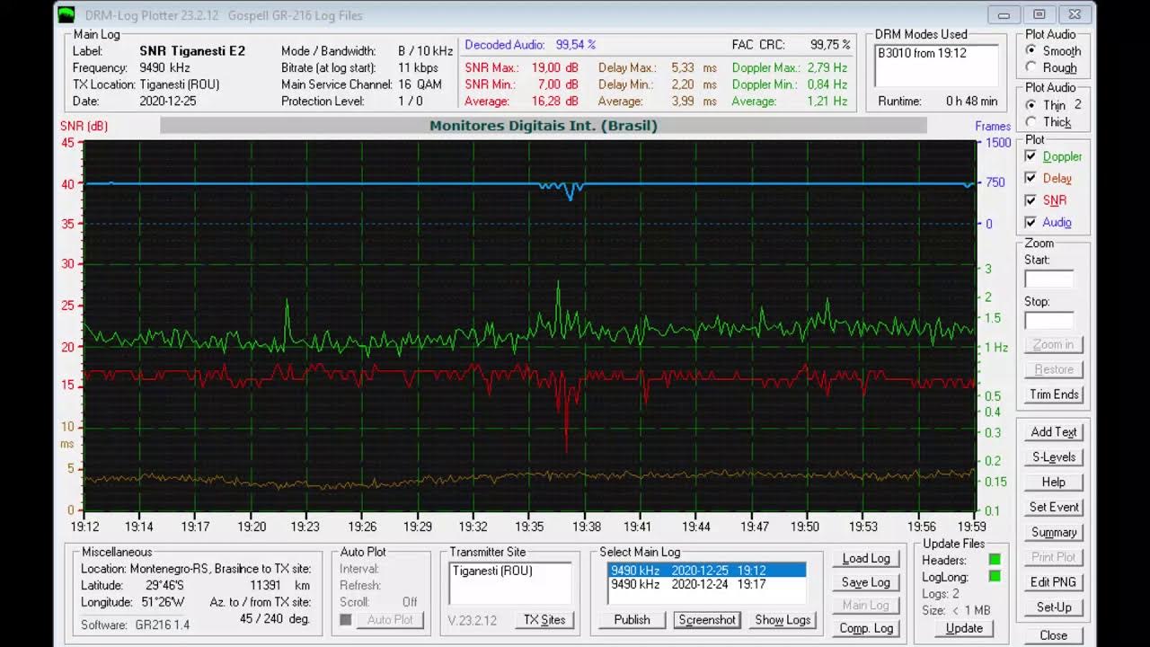Image resolution: width=1150 pixels, height=647 pixels.
Task: Show the Summary
Action: pyautogui.click(x=1054, y=532)
